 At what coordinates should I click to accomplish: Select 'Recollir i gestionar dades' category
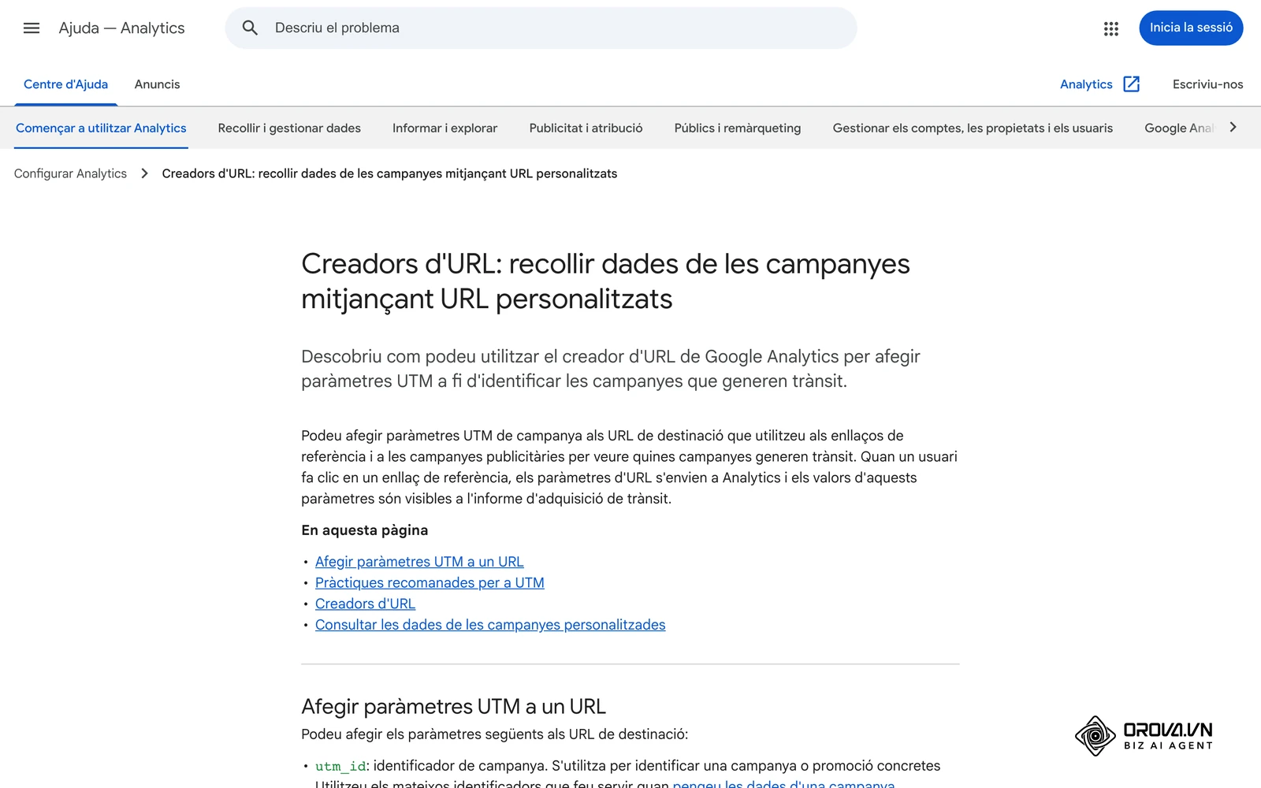(289, 128)
